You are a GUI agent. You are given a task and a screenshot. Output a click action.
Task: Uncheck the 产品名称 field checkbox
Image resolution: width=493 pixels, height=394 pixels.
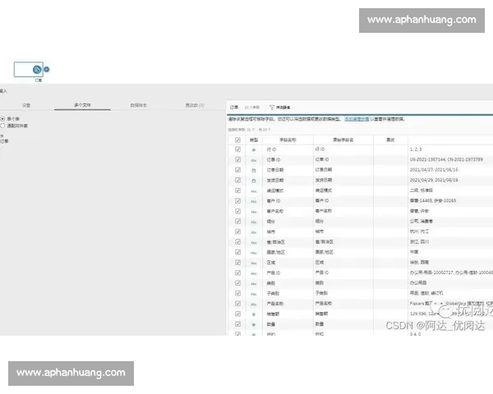(x=237, y=304)
